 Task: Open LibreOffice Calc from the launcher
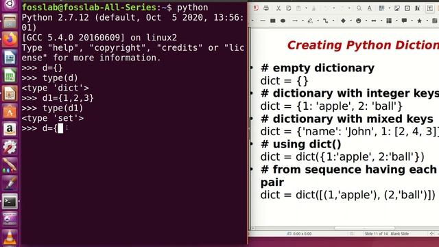(x=10, y=75)
